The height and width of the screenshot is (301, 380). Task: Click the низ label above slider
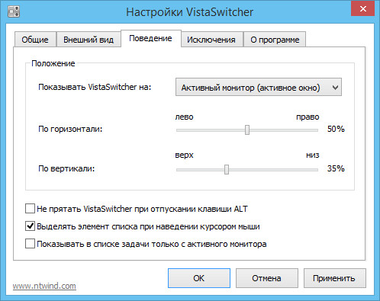pyautogui.click(x=313, y=155)
